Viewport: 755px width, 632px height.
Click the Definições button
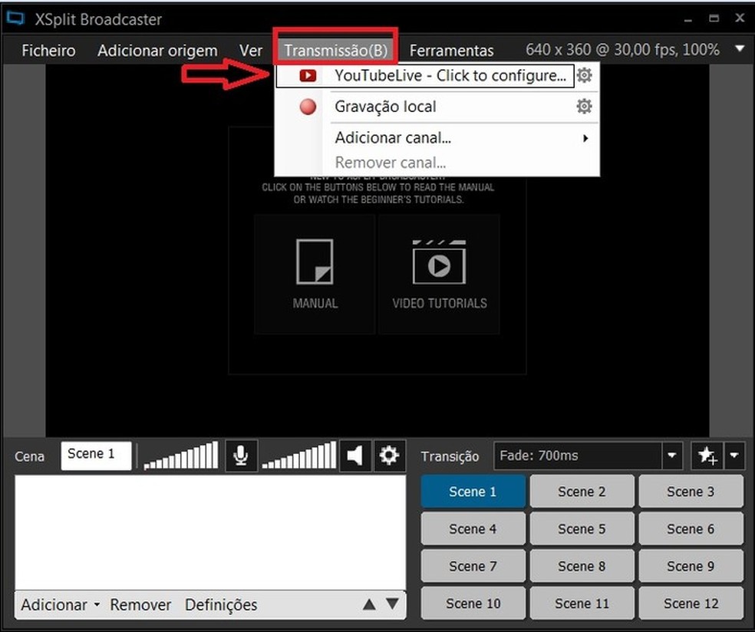tap(221, 605)
